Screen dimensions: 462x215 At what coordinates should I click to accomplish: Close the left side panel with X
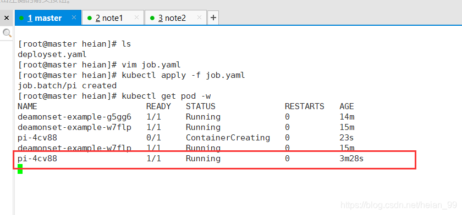7,18
